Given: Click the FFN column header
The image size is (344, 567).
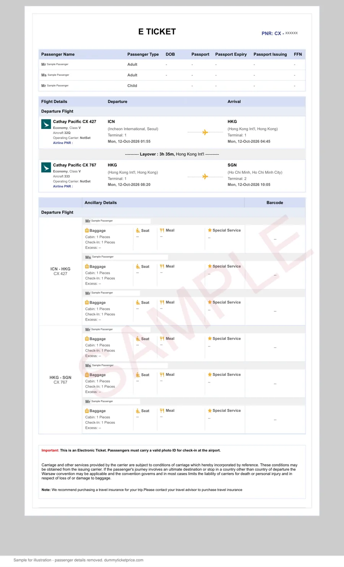Looking at the screenshot, I should (298, 54).
